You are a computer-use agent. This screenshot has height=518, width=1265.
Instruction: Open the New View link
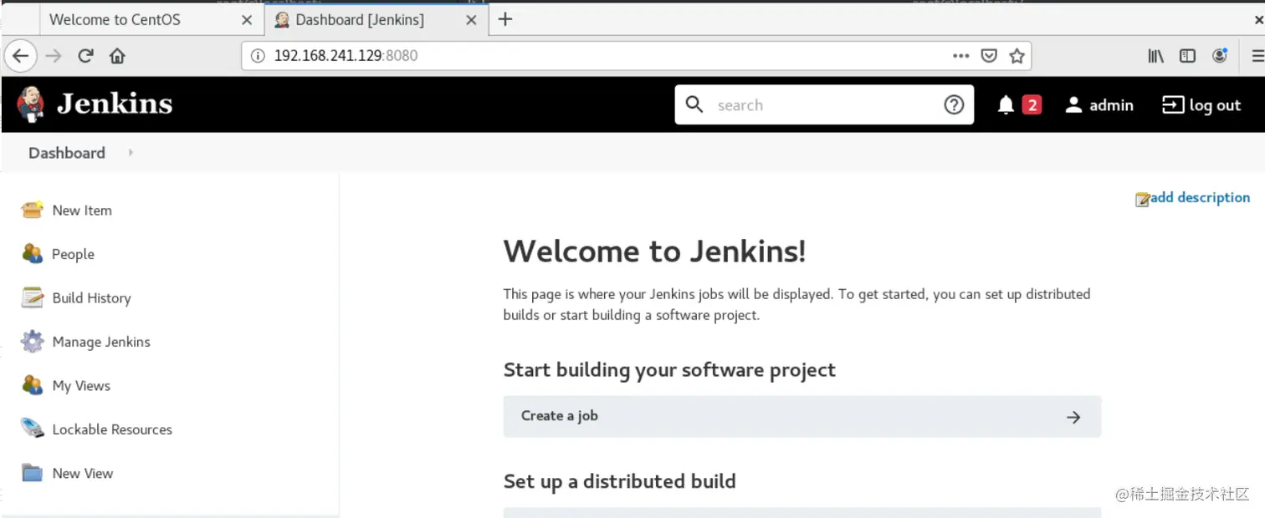coord(82,473)
